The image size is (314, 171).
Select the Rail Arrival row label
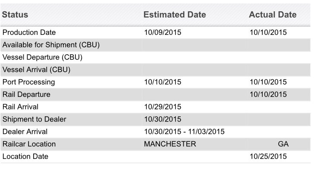pyautogui.click(x=20, y=107)
